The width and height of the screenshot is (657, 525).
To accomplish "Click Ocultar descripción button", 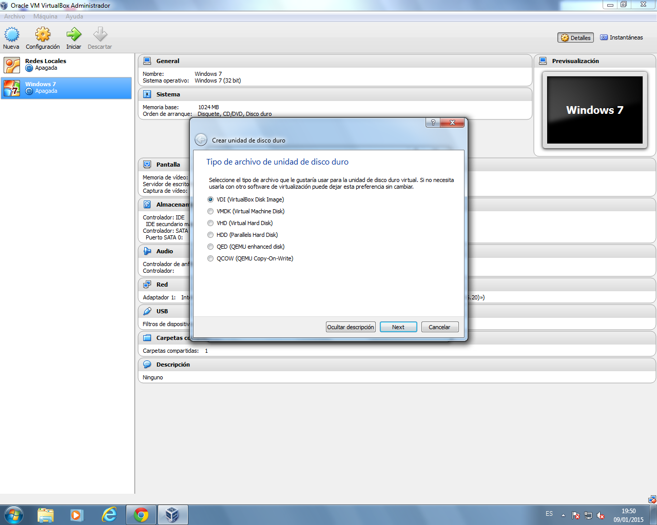I will pos(351,327).
